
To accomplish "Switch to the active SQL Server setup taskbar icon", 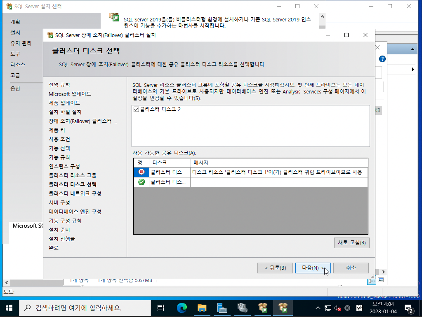I will click(283, 308).
